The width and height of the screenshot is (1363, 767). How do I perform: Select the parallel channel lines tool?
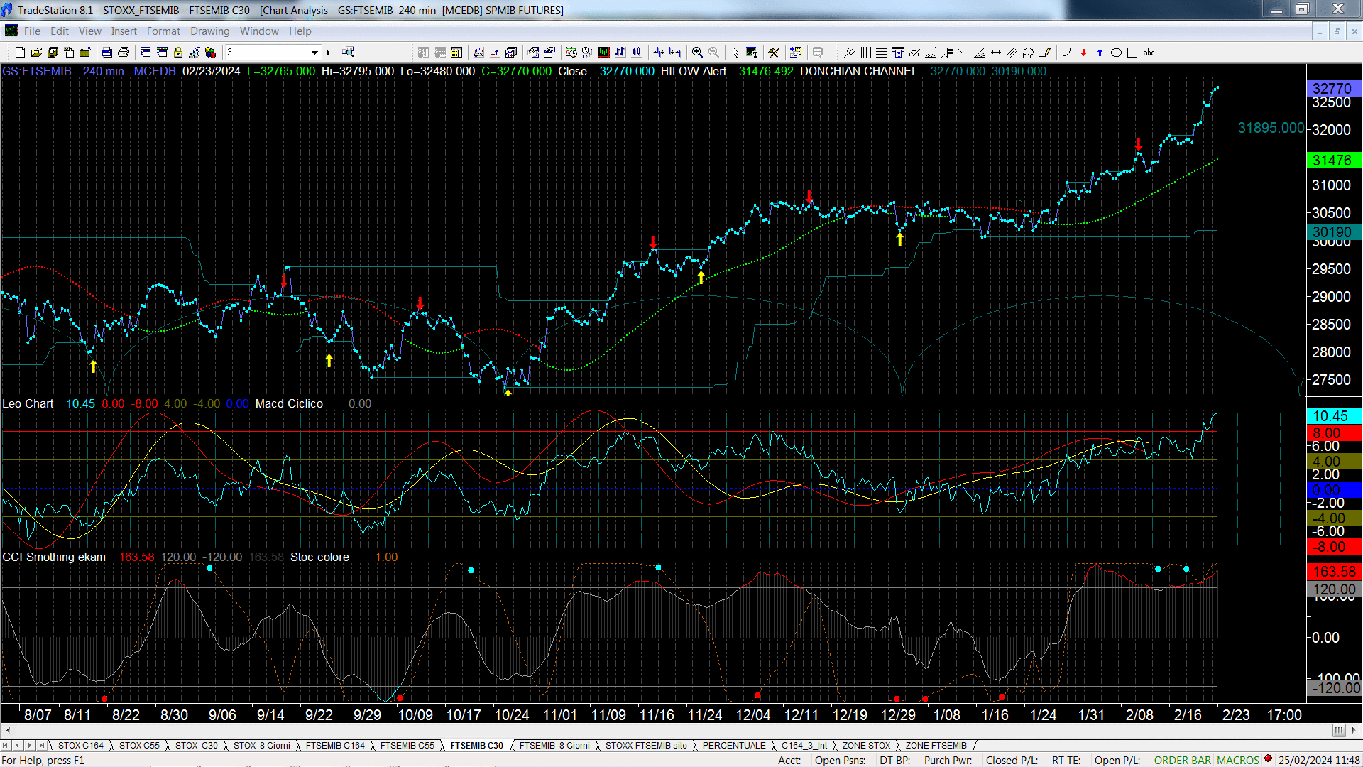click(x=1012, y=52)
